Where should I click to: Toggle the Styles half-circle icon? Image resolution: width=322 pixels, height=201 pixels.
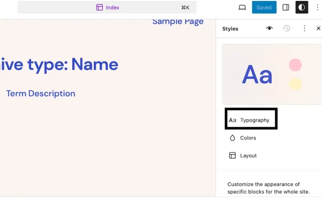click(302, 8)
